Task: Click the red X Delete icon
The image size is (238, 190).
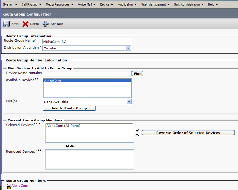Action: (x=25, y=24)
